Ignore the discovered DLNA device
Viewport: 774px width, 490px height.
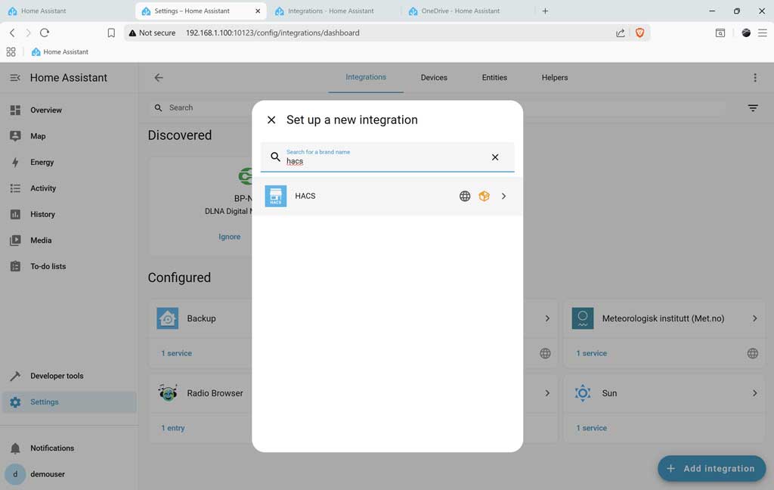(230, 237)
